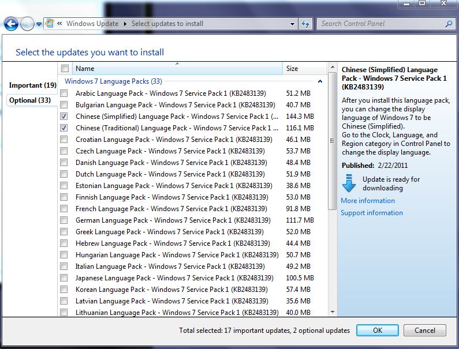Sort by the Name column header
Screen dimensions: 459x349
click(177, 69)
